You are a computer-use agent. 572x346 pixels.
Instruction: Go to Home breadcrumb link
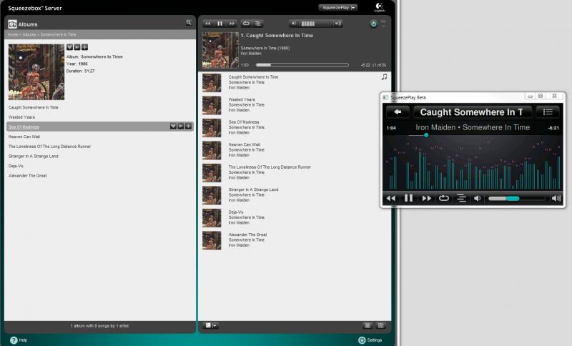(13, 34)
